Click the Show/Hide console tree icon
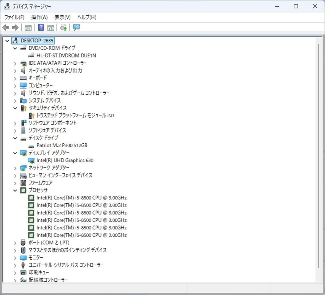 click(28, 27)
